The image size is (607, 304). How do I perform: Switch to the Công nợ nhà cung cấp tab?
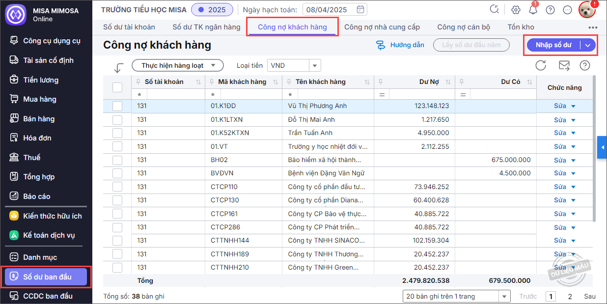(382, 27)
